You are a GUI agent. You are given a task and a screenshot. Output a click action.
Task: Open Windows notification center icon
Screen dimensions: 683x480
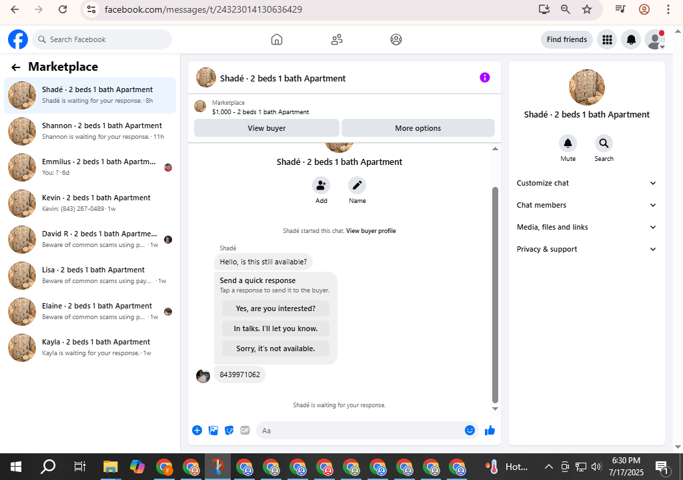click(x=661, y=467)
